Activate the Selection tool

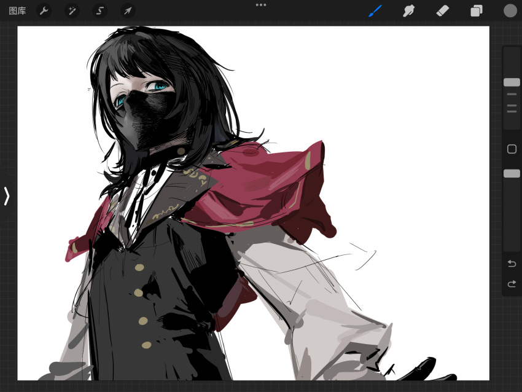pyautogui.click(x=99, y=10)
